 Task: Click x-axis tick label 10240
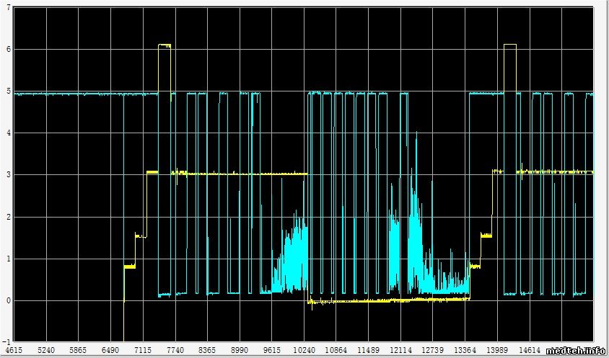coord(306,349)
